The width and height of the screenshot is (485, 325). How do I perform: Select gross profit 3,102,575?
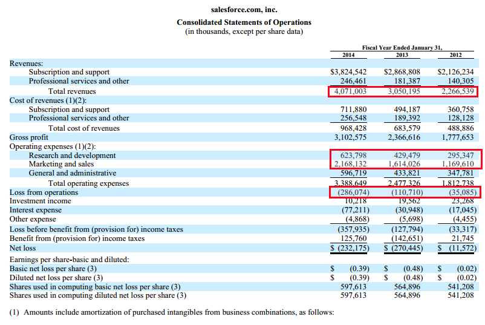(x=350, y=137)
